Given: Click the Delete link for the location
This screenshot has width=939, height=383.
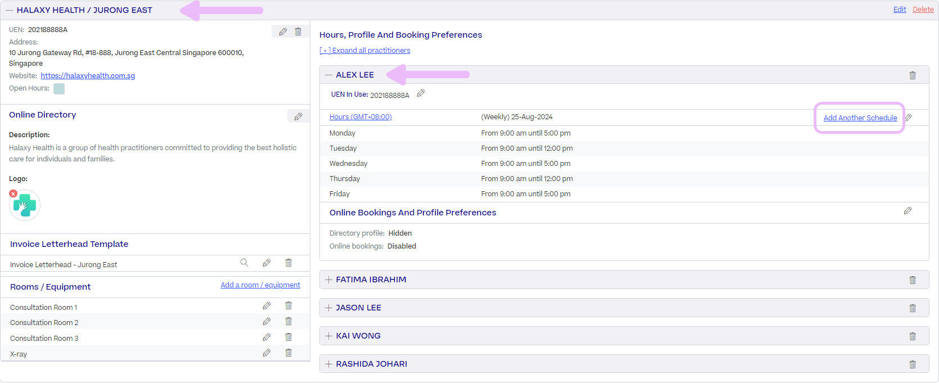Looking at the screenshot, I should [923, 10].
